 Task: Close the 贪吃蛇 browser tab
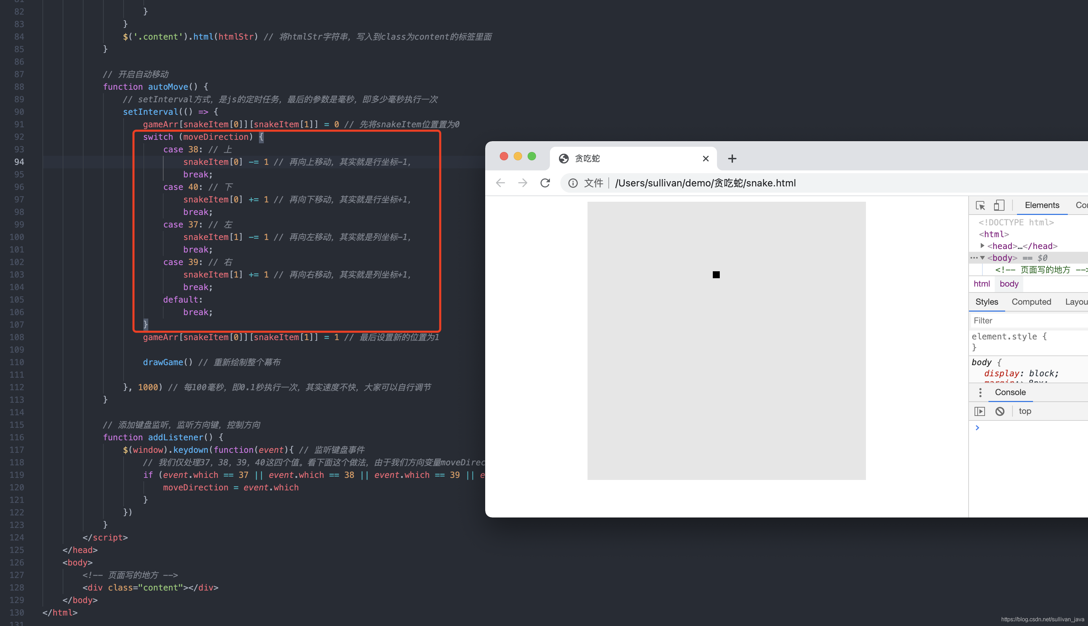click(x=705, y=159)
